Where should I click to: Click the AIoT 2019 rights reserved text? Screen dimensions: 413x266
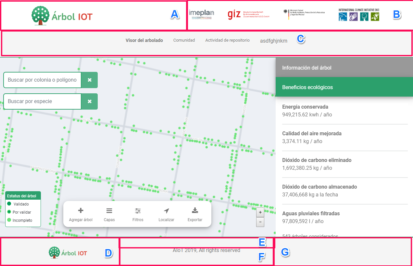(206, 250)
